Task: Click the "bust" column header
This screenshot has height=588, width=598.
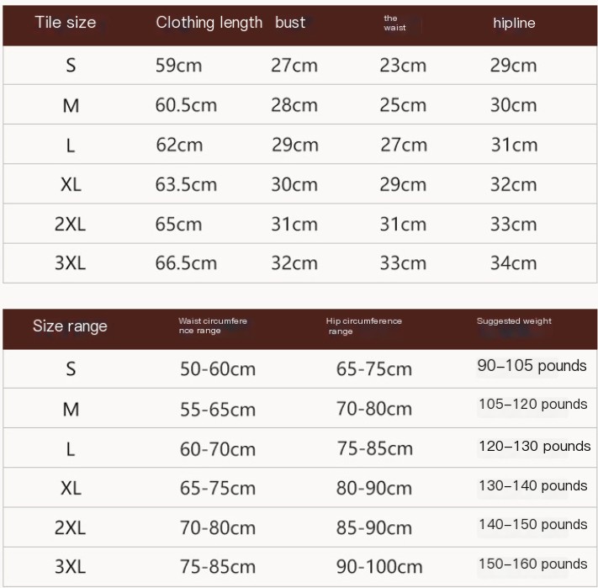Action: [x=290, y=23]
